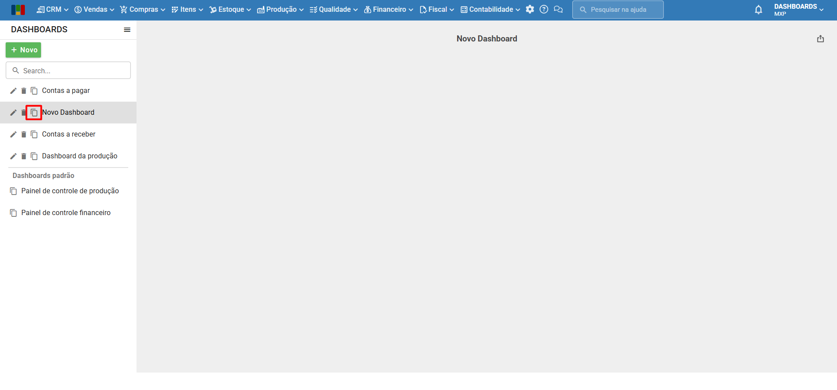Open the Vendas menu

(x=94, y=10)
